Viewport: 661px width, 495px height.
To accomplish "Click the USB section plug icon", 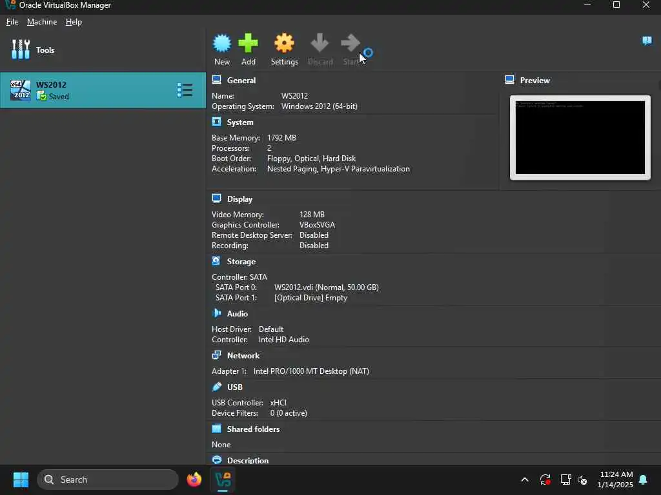I will [217, 387].
